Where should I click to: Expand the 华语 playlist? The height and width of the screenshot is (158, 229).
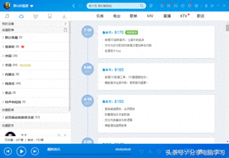tap(3, 65)
